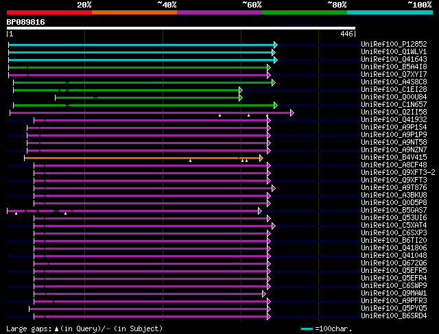Click the first yellow gap marker under Q2II58
Screen dimensions: 439x334
click(219, 115)
